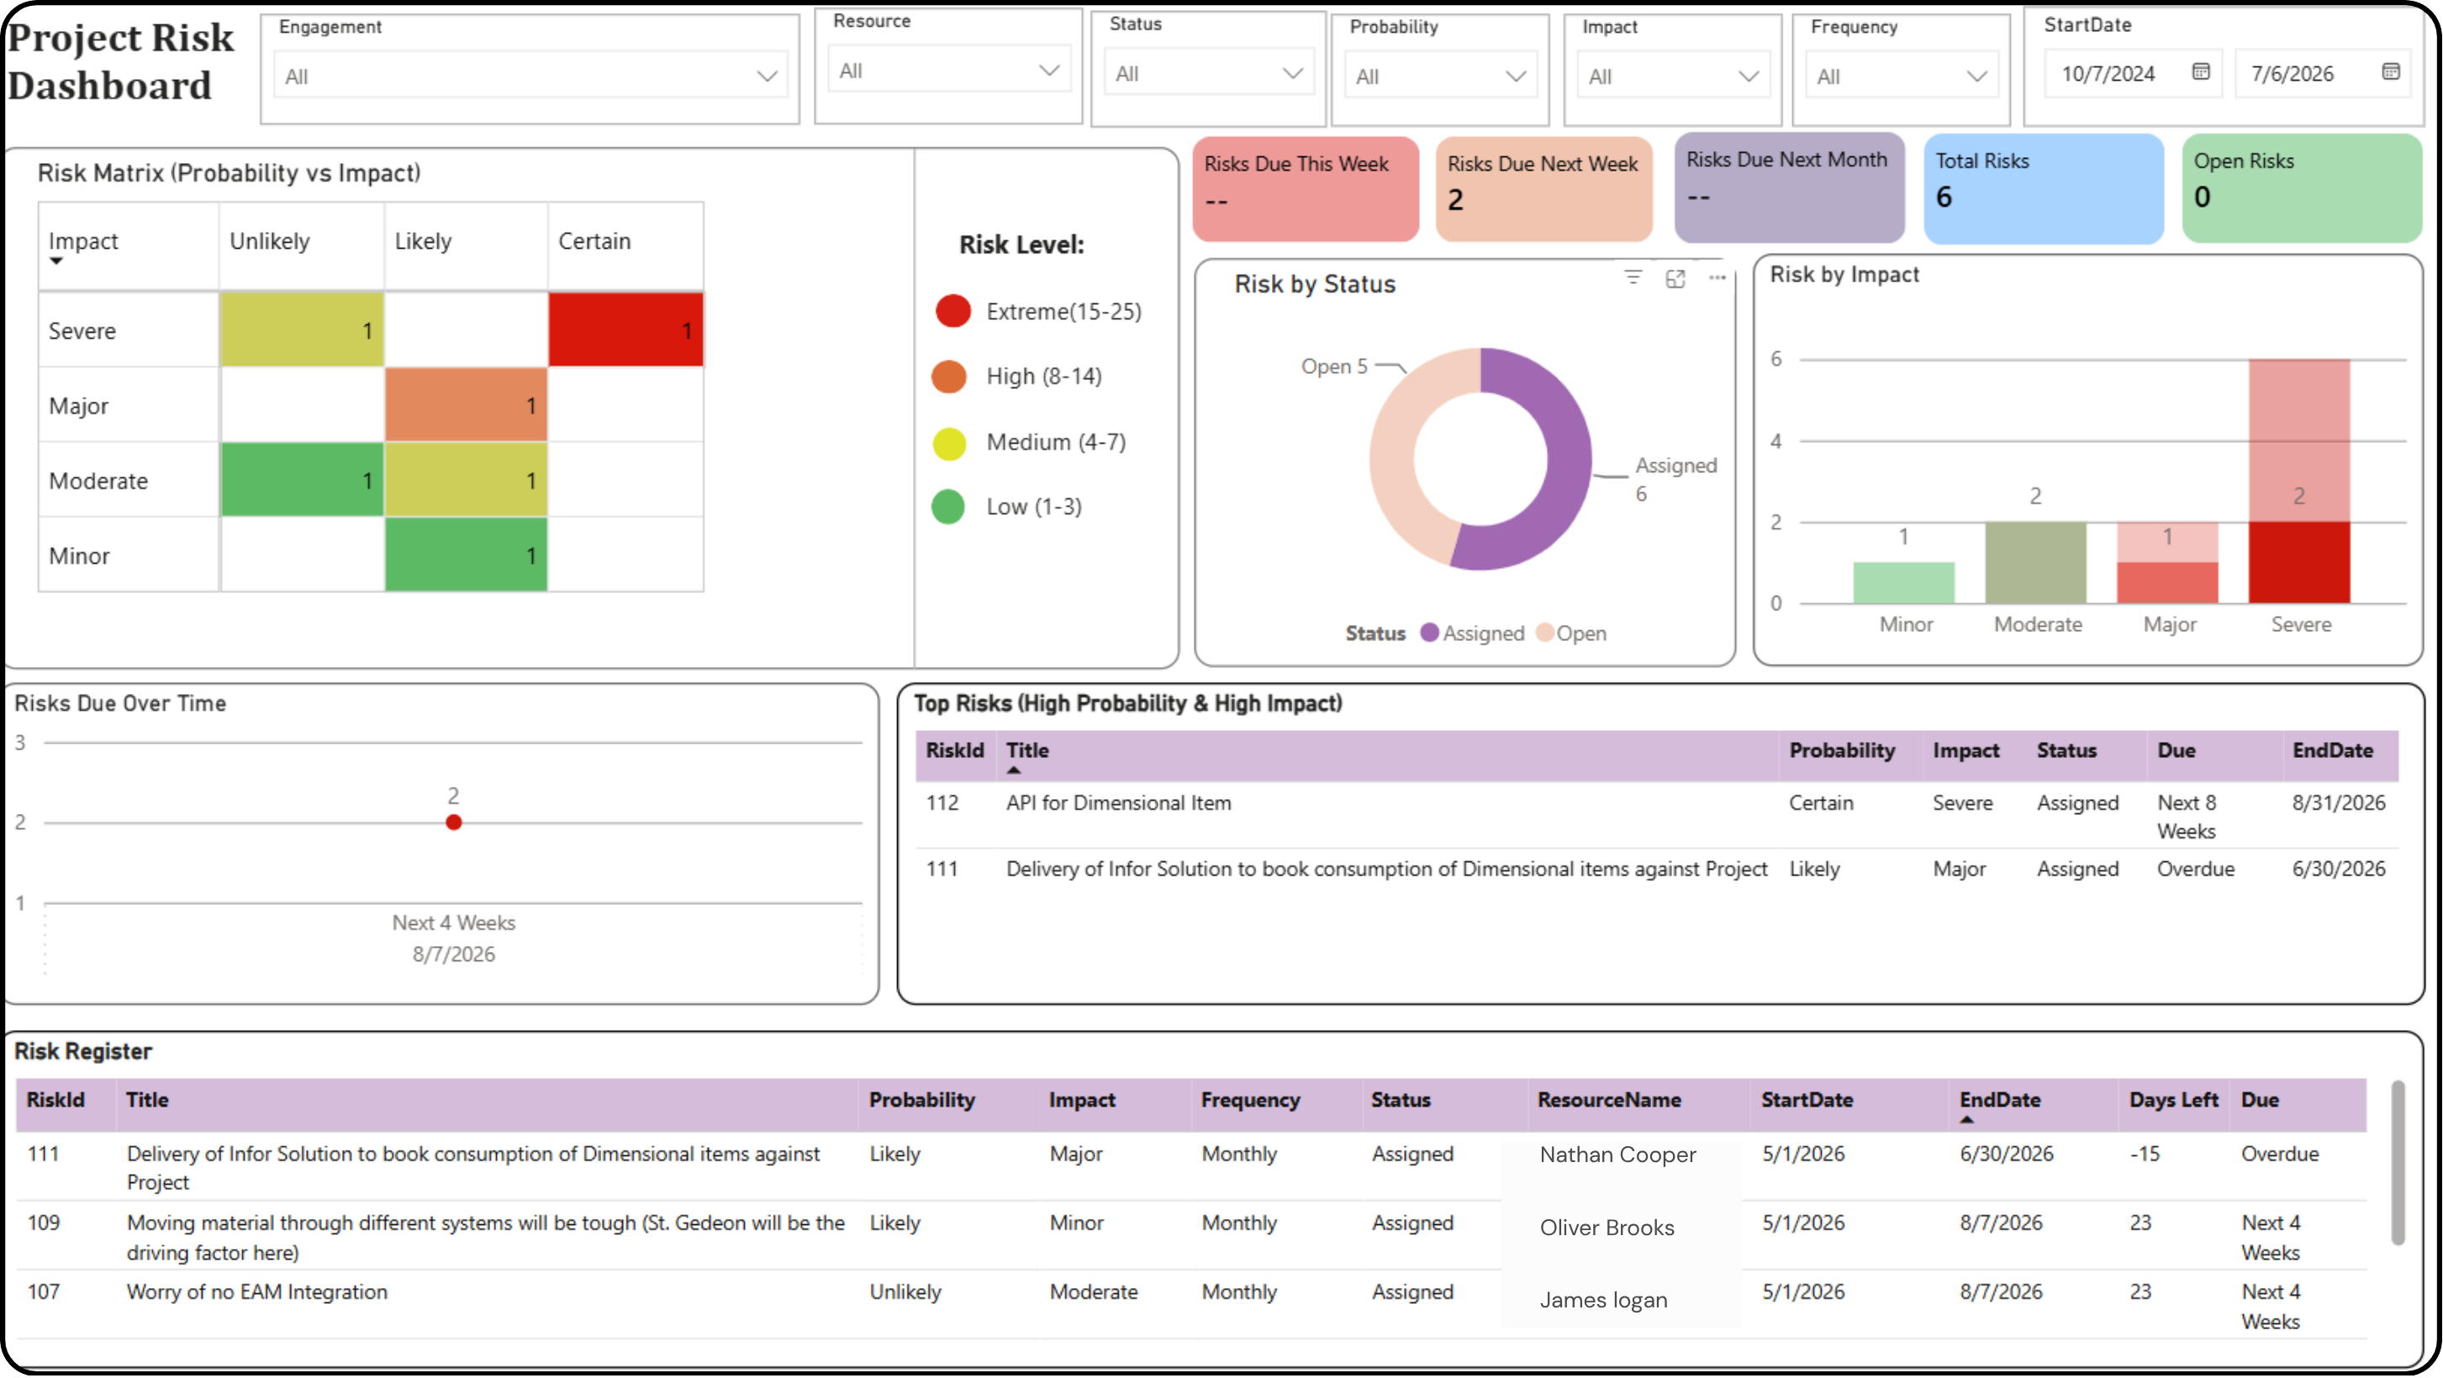Viewport: 2443px width, 1378px height.
Task: Click the red data point in Risks Due Over Time
Action: click(x=453, y=823)
